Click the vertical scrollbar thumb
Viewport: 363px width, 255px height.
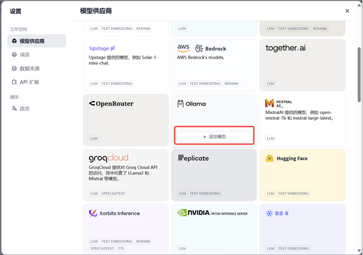tap(359, 75)
